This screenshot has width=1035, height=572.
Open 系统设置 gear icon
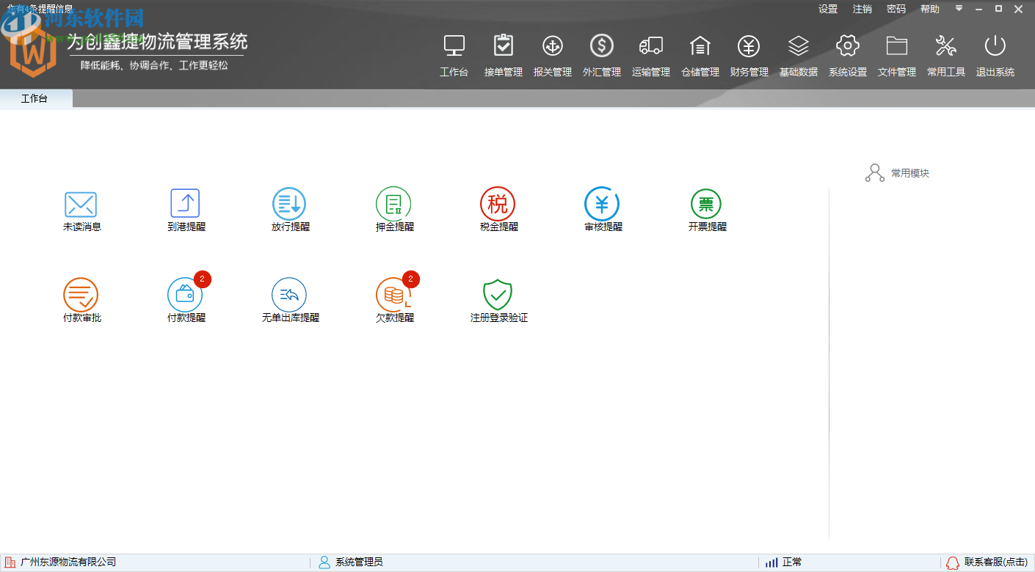[848, 46]
